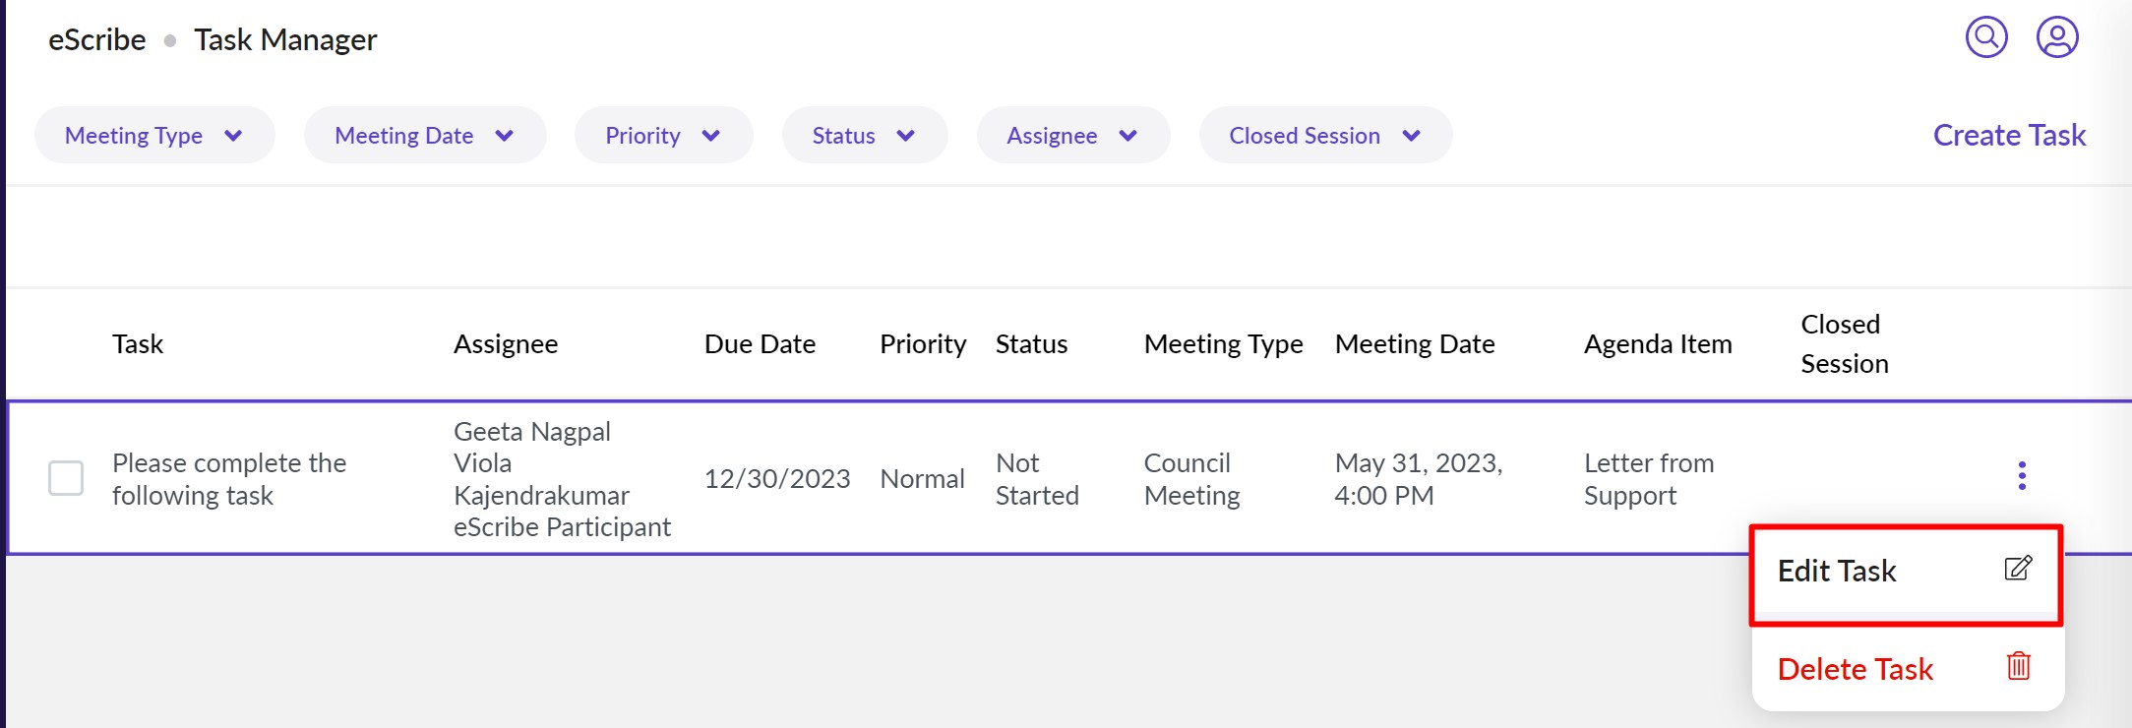Choose Delete Task from the context menu
Viewport: 2132px width, 728px height.
click(x=1855, y=670)
